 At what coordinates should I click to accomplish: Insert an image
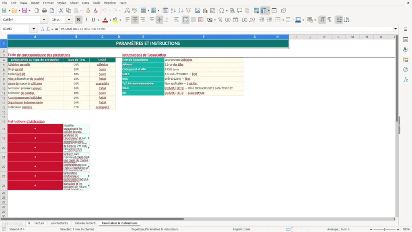(198, 10)
